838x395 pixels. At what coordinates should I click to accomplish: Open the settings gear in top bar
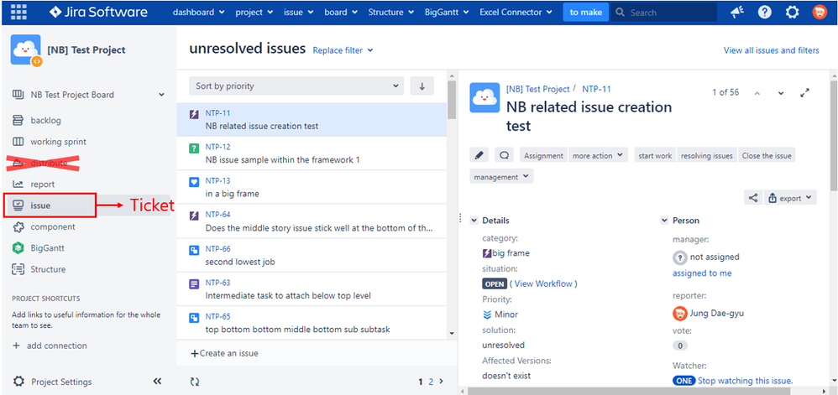pos(793,12)
